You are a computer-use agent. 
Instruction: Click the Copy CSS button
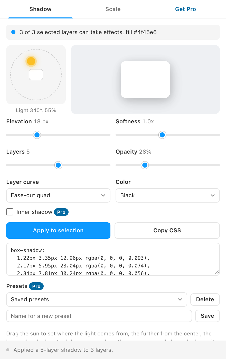tap(167, 231)
